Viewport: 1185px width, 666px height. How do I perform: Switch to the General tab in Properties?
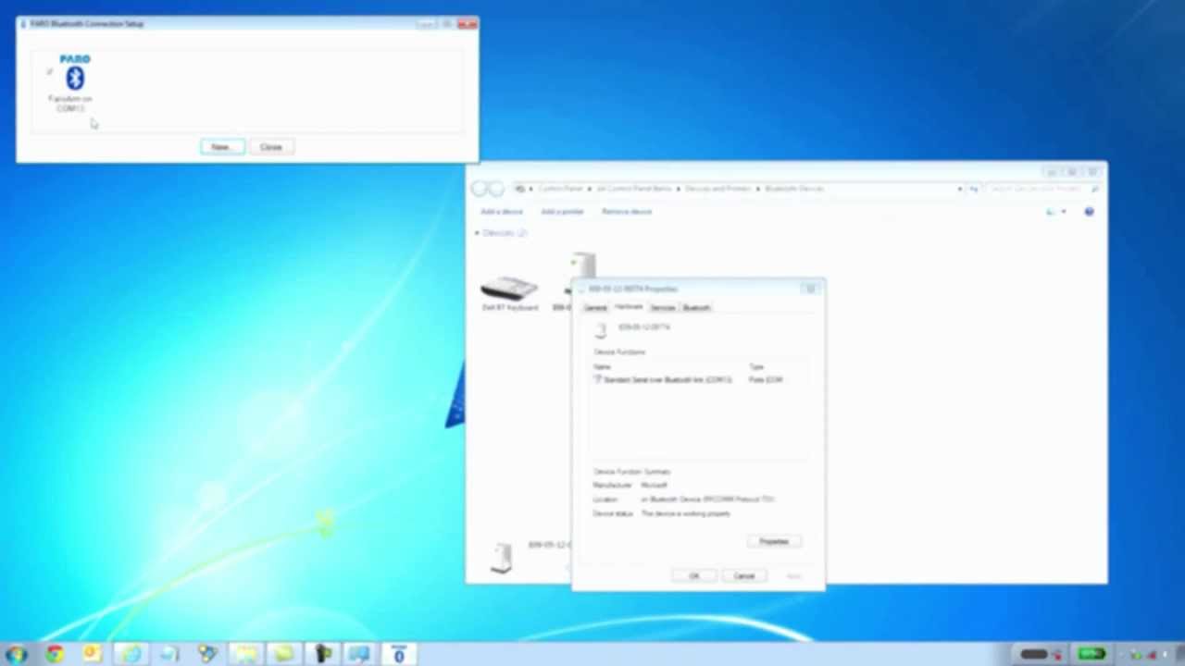point(595,308)
